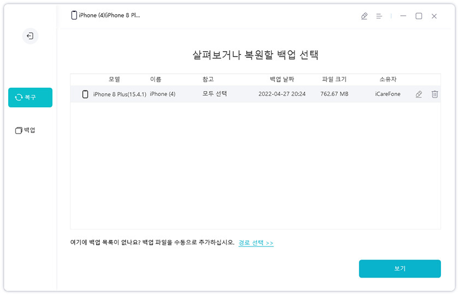Close the application window
The width and height of the screenshot is (459, 295).
point(434,16)
